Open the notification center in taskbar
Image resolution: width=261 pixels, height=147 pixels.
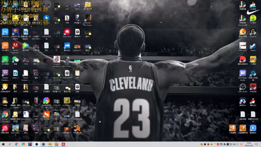pos(256,144)
